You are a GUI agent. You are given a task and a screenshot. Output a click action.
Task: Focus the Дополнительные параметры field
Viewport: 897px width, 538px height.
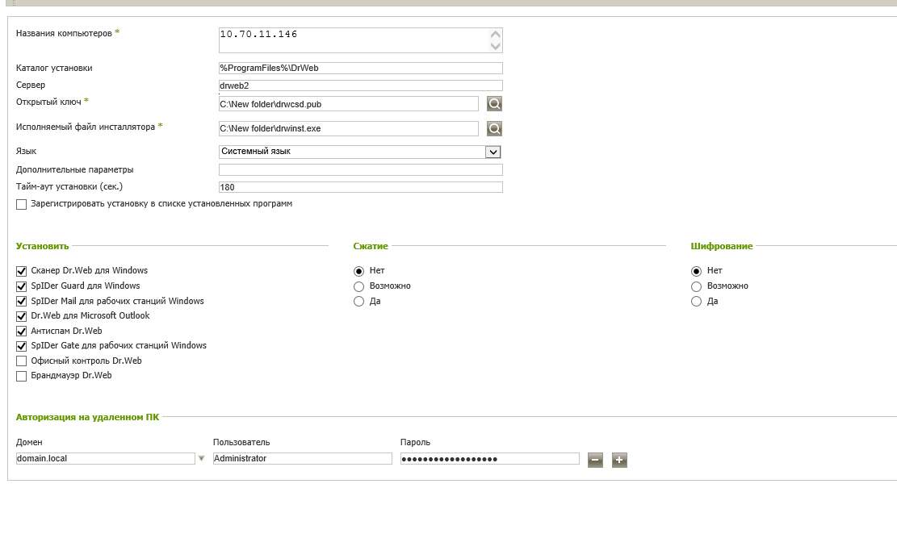click(x=360, y=170)
